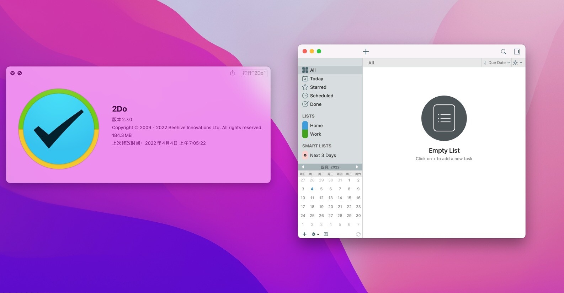Click the sort direction arrow beside Due Date
This screenshot has width=564, height=293.
click(485, 63)
